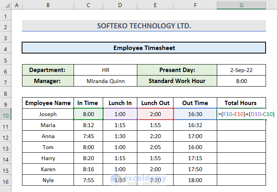Select Anna's In Time 7:45 cell
Screen dimensions: 277x192
(x=88, y=136)
